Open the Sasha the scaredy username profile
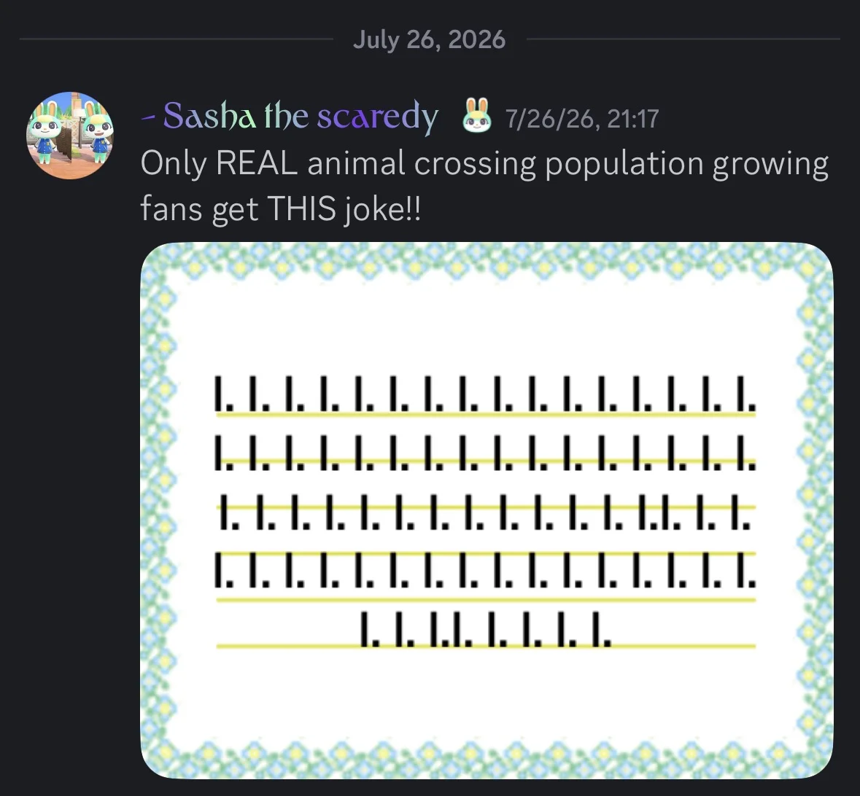This screenshot has height=796, width=860. 290,117
